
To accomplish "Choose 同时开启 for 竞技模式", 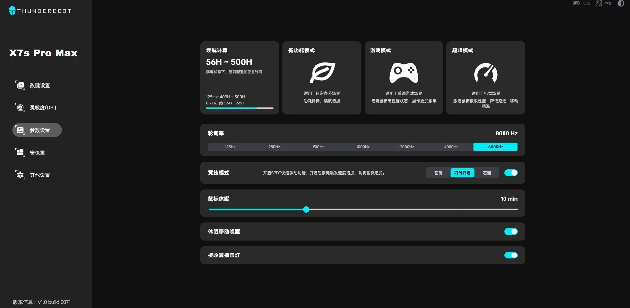I will tap(462, 173).
